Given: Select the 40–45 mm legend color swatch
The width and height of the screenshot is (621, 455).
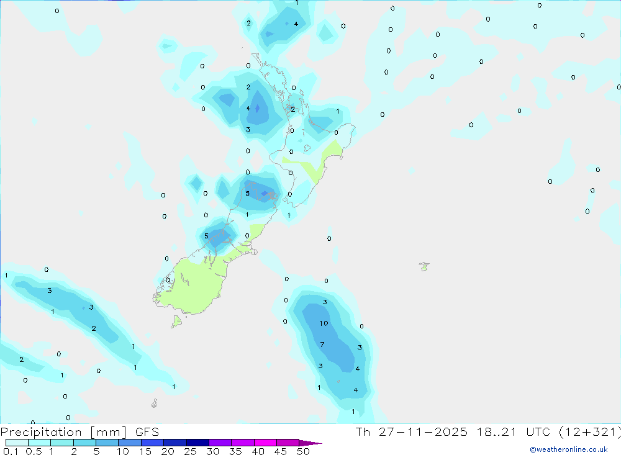Looking at the screenshot, I should click(265, 443).
